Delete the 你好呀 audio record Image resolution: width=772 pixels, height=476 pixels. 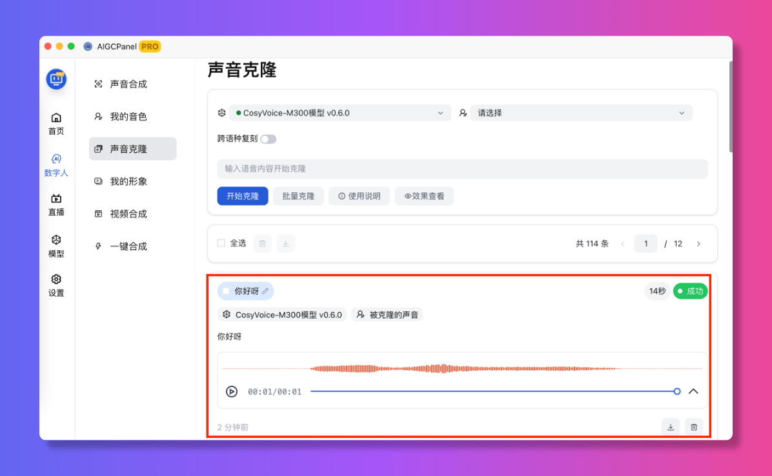[694, 426]
